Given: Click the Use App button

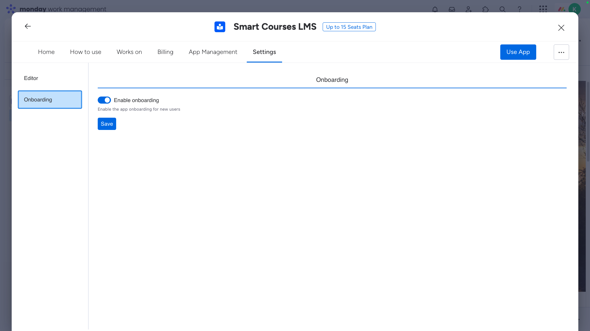Looking at the screenshot, I should [x=518, y=52].
